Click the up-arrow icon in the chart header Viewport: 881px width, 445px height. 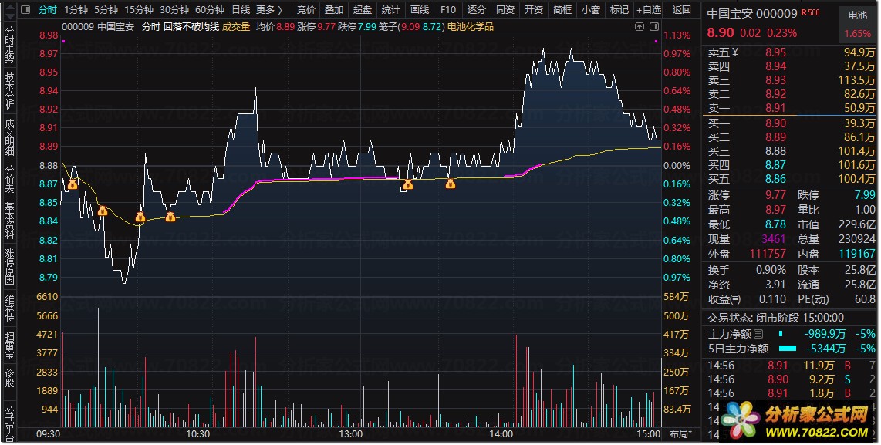pyautogui.click(x=640, y=26)
